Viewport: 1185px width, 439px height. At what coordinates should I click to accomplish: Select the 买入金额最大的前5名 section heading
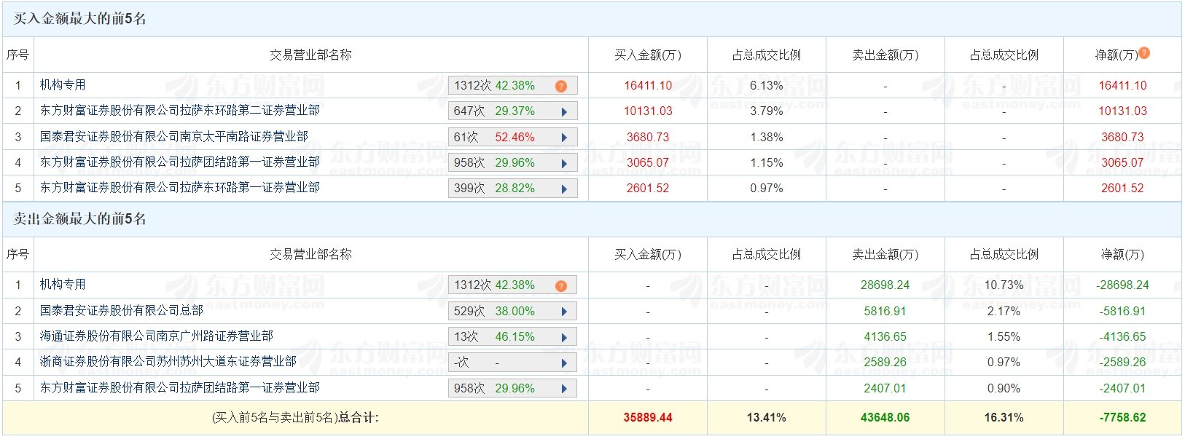tap(79, 19)
